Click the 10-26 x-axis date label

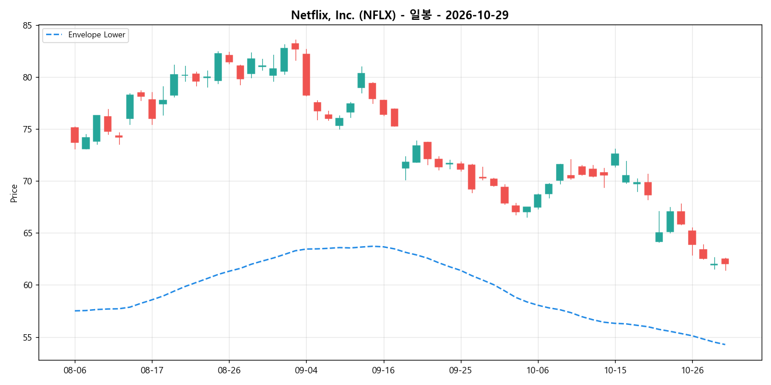click(x=692, y=370)
